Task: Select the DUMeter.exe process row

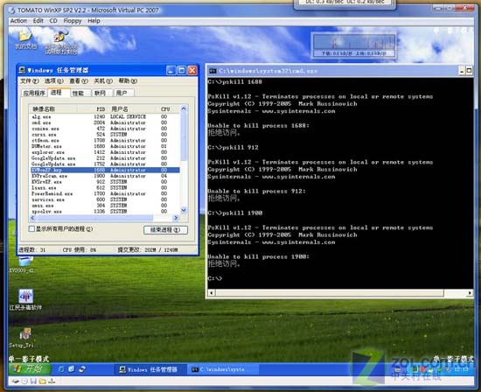Action: (x=105, y=146)
